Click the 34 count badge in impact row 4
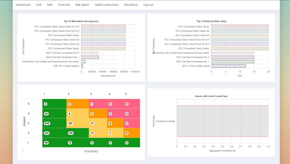The height and width of the screenshot is (164, 290). coord(46,114)
